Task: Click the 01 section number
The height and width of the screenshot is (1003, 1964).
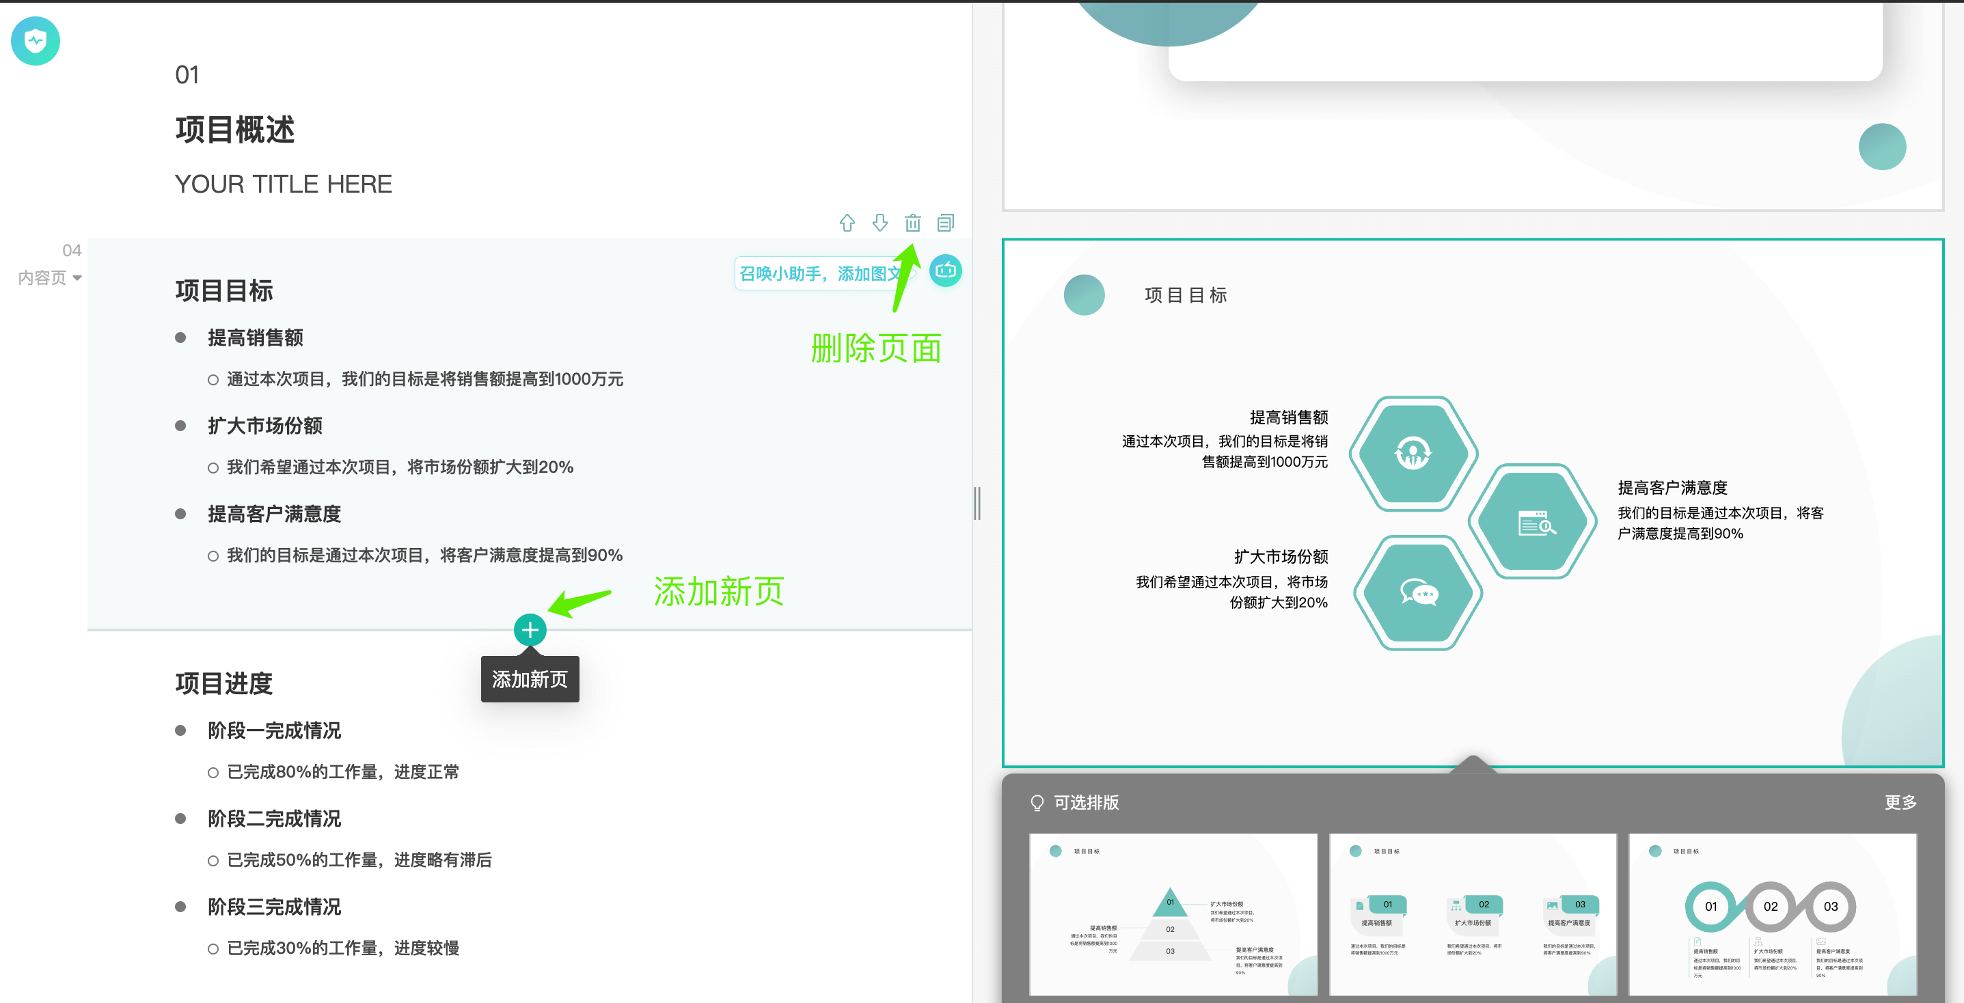Action: (187, 74)
